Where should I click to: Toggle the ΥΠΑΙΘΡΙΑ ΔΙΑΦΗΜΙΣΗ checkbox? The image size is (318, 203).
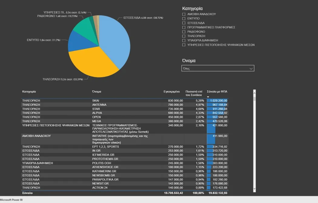184,40
